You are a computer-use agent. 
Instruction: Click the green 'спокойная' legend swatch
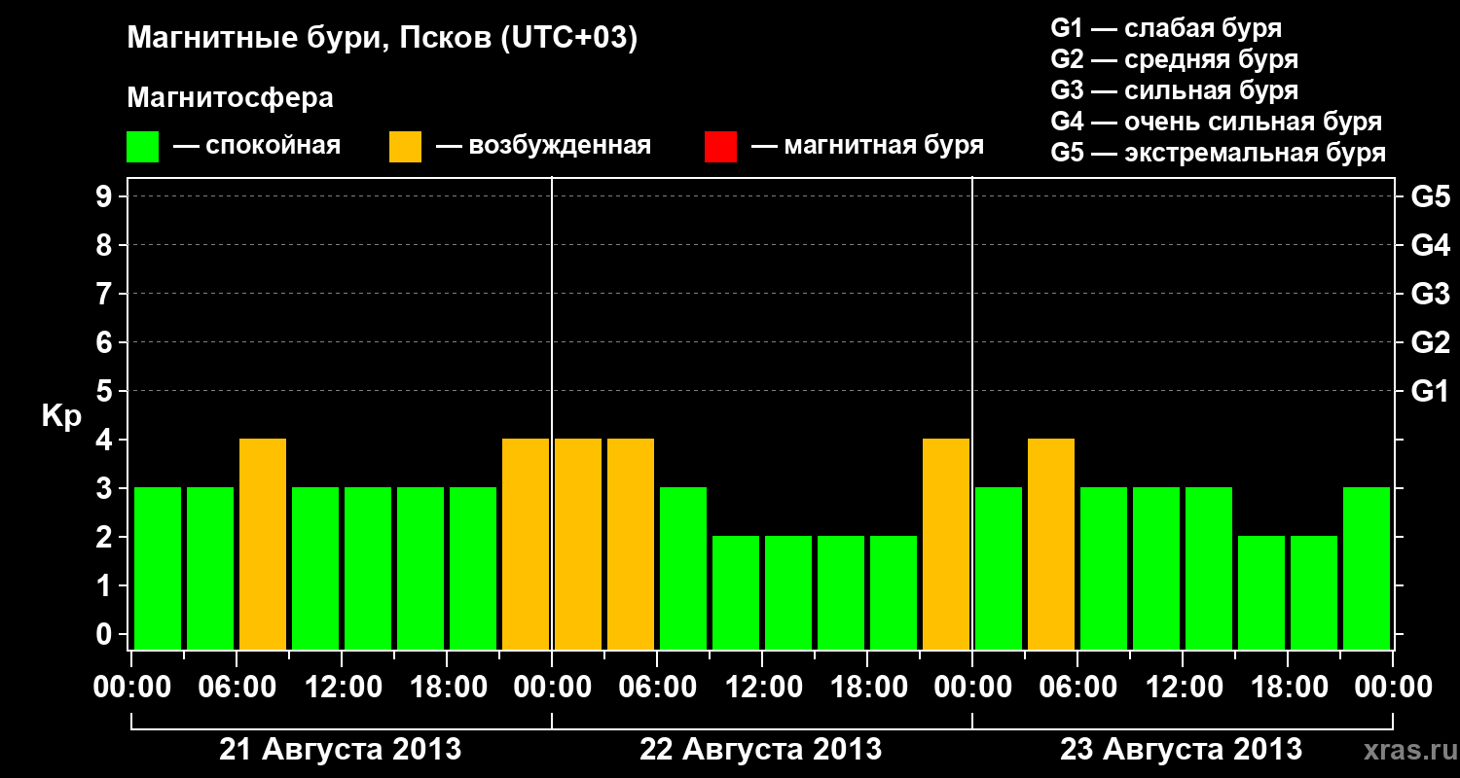pyautogui.click(x=142, y=147)
